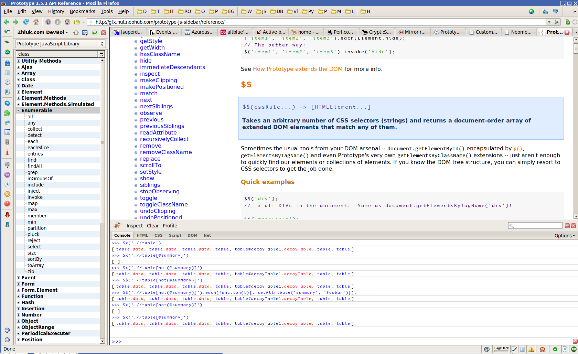Viewport: 578px width, 354px height.
Task: Open the list-all-tabs dropdown arrow
Action: (576, 32)
